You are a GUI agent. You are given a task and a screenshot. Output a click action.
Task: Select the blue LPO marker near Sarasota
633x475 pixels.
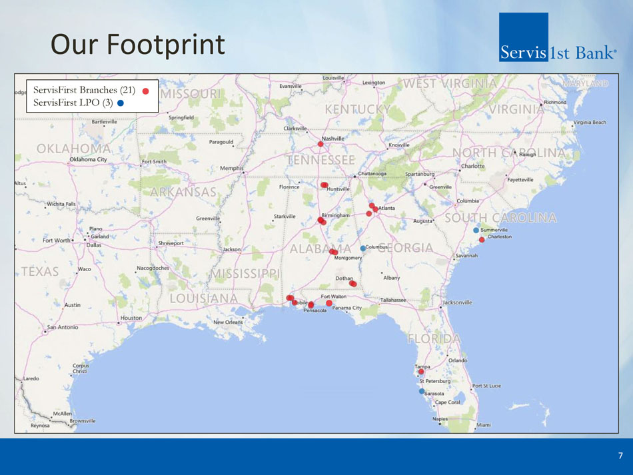pyautogui.click(x=422, y=391)
